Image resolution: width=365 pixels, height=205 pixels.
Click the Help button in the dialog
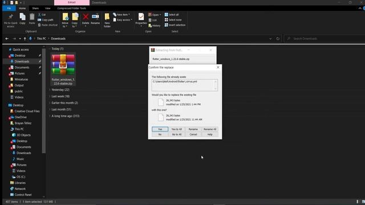[x=210, y=134]
